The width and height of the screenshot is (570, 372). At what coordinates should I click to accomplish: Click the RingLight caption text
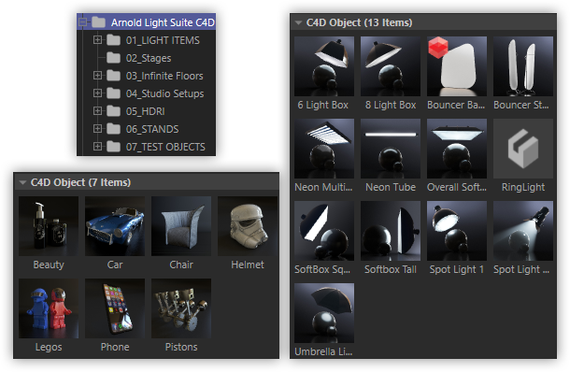[x=523, y=187]
